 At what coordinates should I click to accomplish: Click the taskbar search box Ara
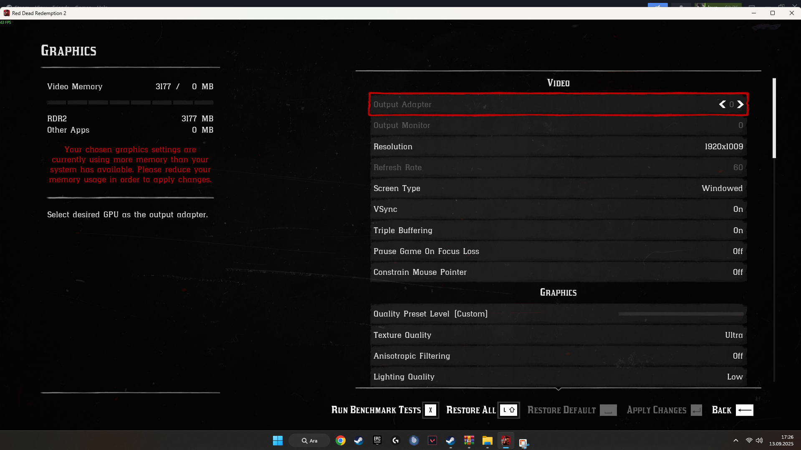pos(309,441)
